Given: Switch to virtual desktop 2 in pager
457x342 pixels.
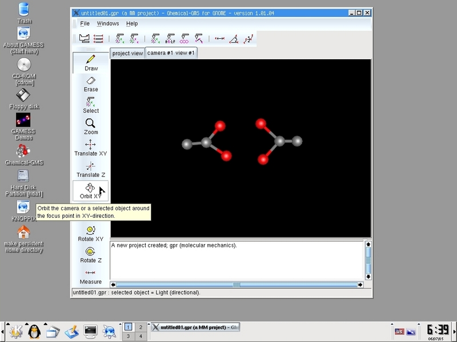Looking at the screenshot, I should (x=141, y=327).
